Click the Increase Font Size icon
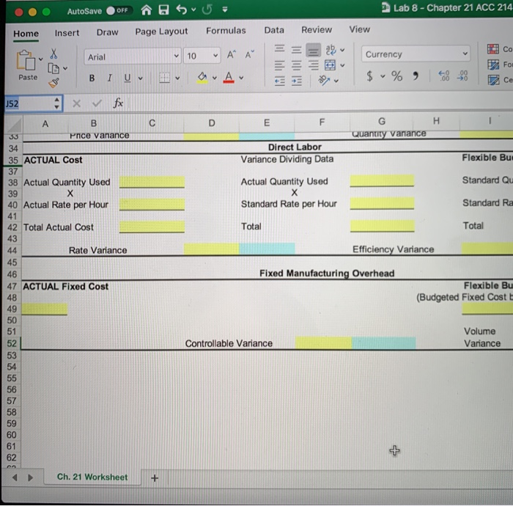 (232, 55)
